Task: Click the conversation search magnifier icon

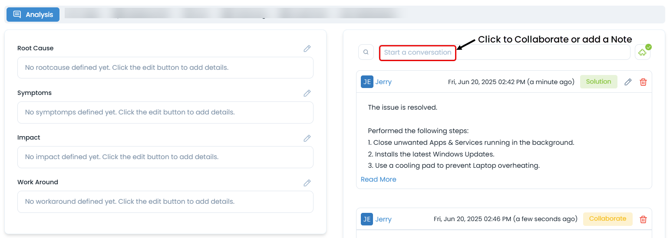Action: coord(366,52)
